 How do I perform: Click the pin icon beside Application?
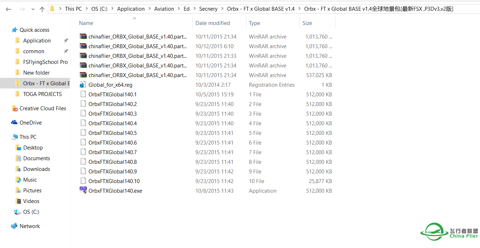click(66, 41)
